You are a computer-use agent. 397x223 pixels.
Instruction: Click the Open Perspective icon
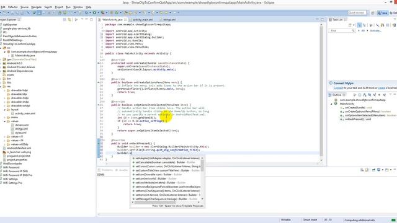click(373, 12)
